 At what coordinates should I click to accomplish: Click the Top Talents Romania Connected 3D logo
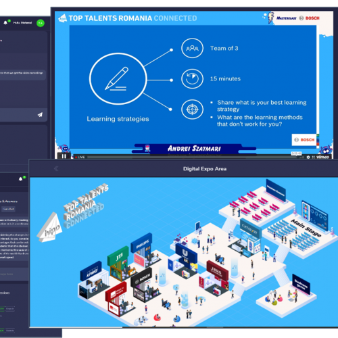pyautogui.click(x=86, y=206)
